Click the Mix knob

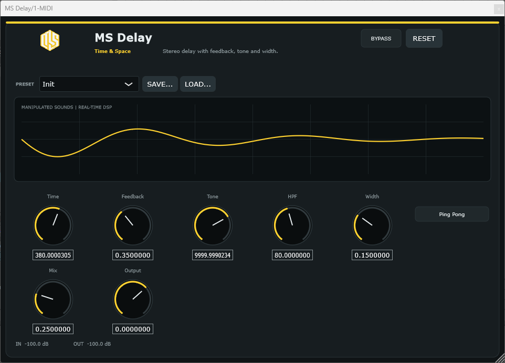(53, 300)
